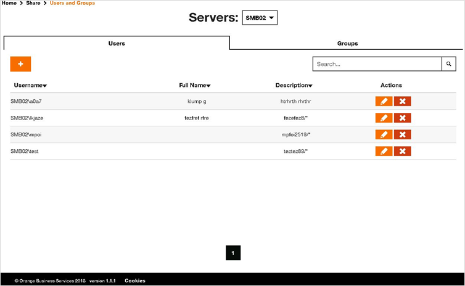This screenshot has width=465, height=286.
Task: Click description 'htrhrth rhrthr'
Action: pyautogui.click(x=295, y=101)
